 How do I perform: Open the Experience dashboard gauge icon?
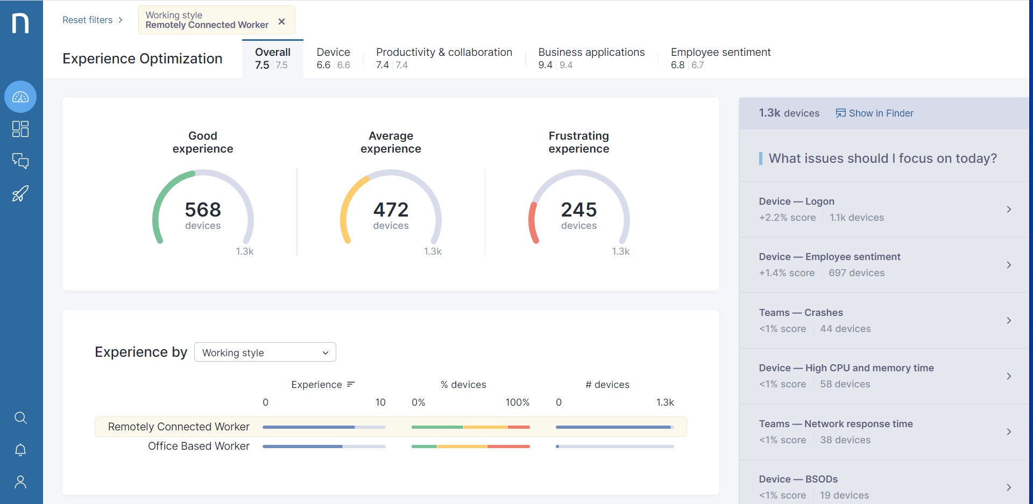20,97
